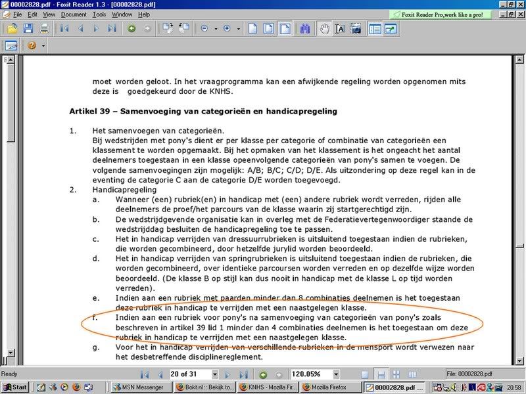Select the Hand tool
This screenshot has height=394, width=526.
tap(324, 28)
